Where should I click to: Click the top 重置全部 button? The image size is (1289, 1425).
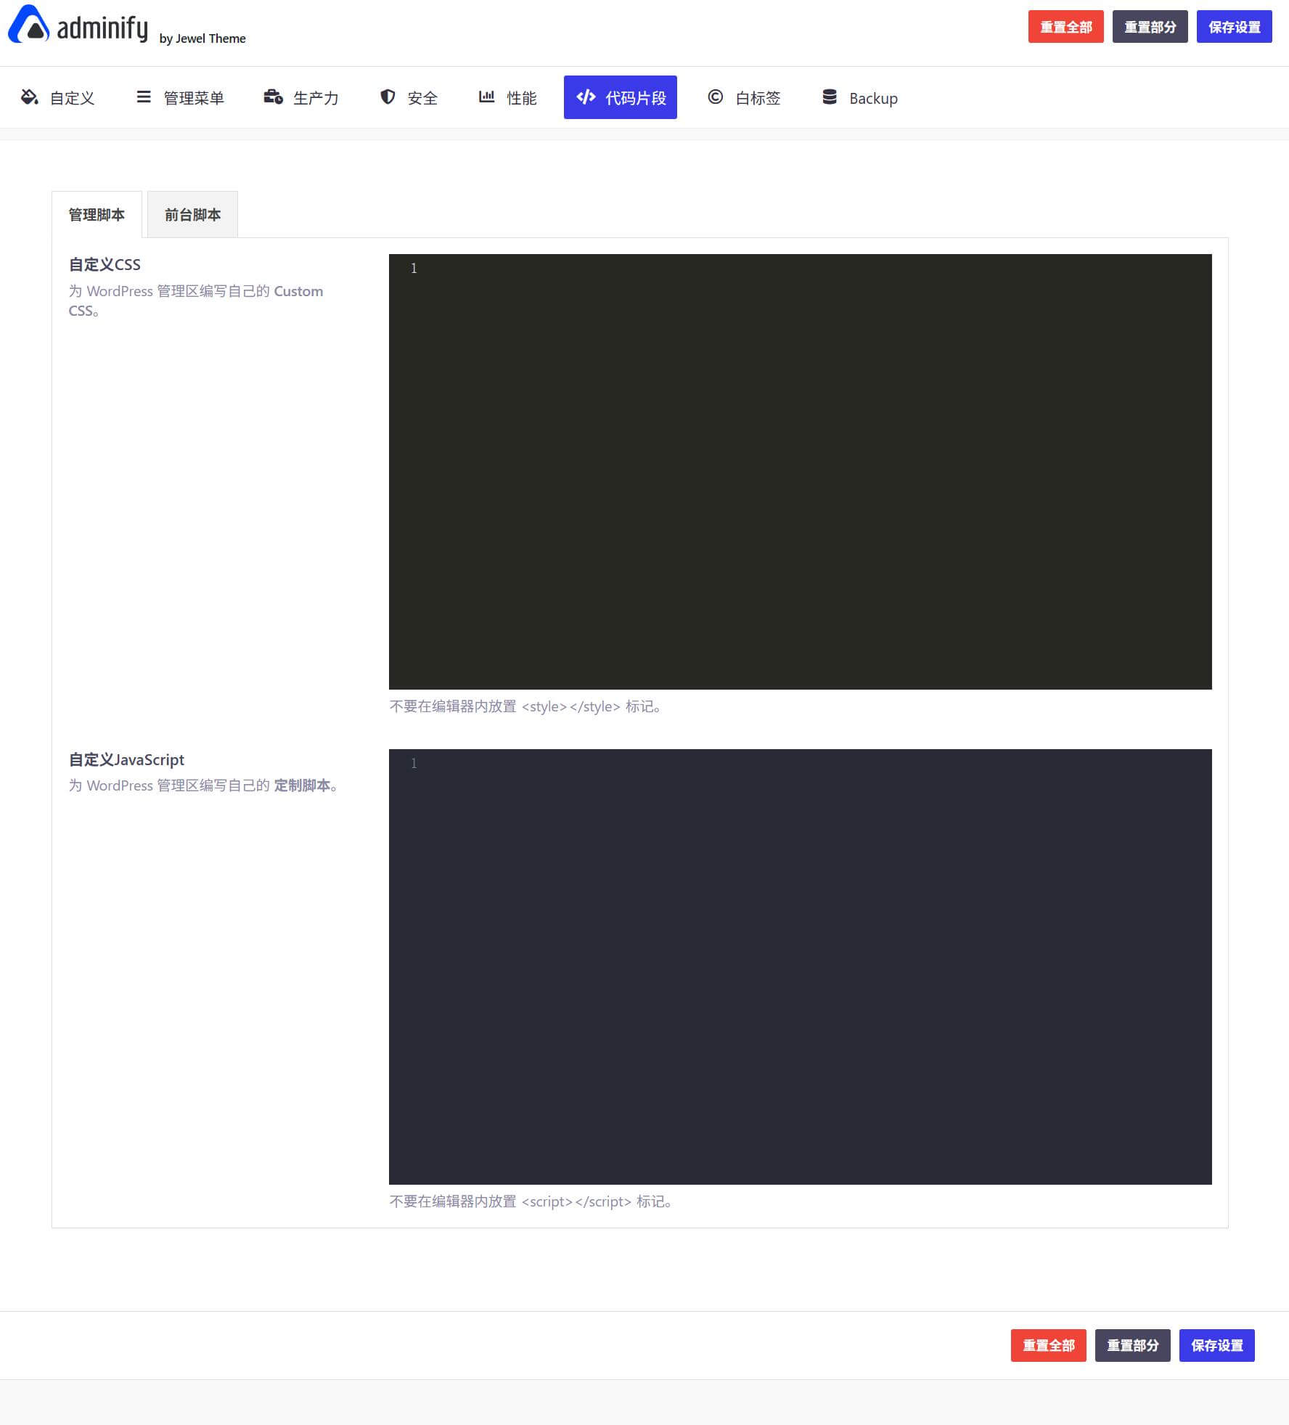(x=1065, y=27)
